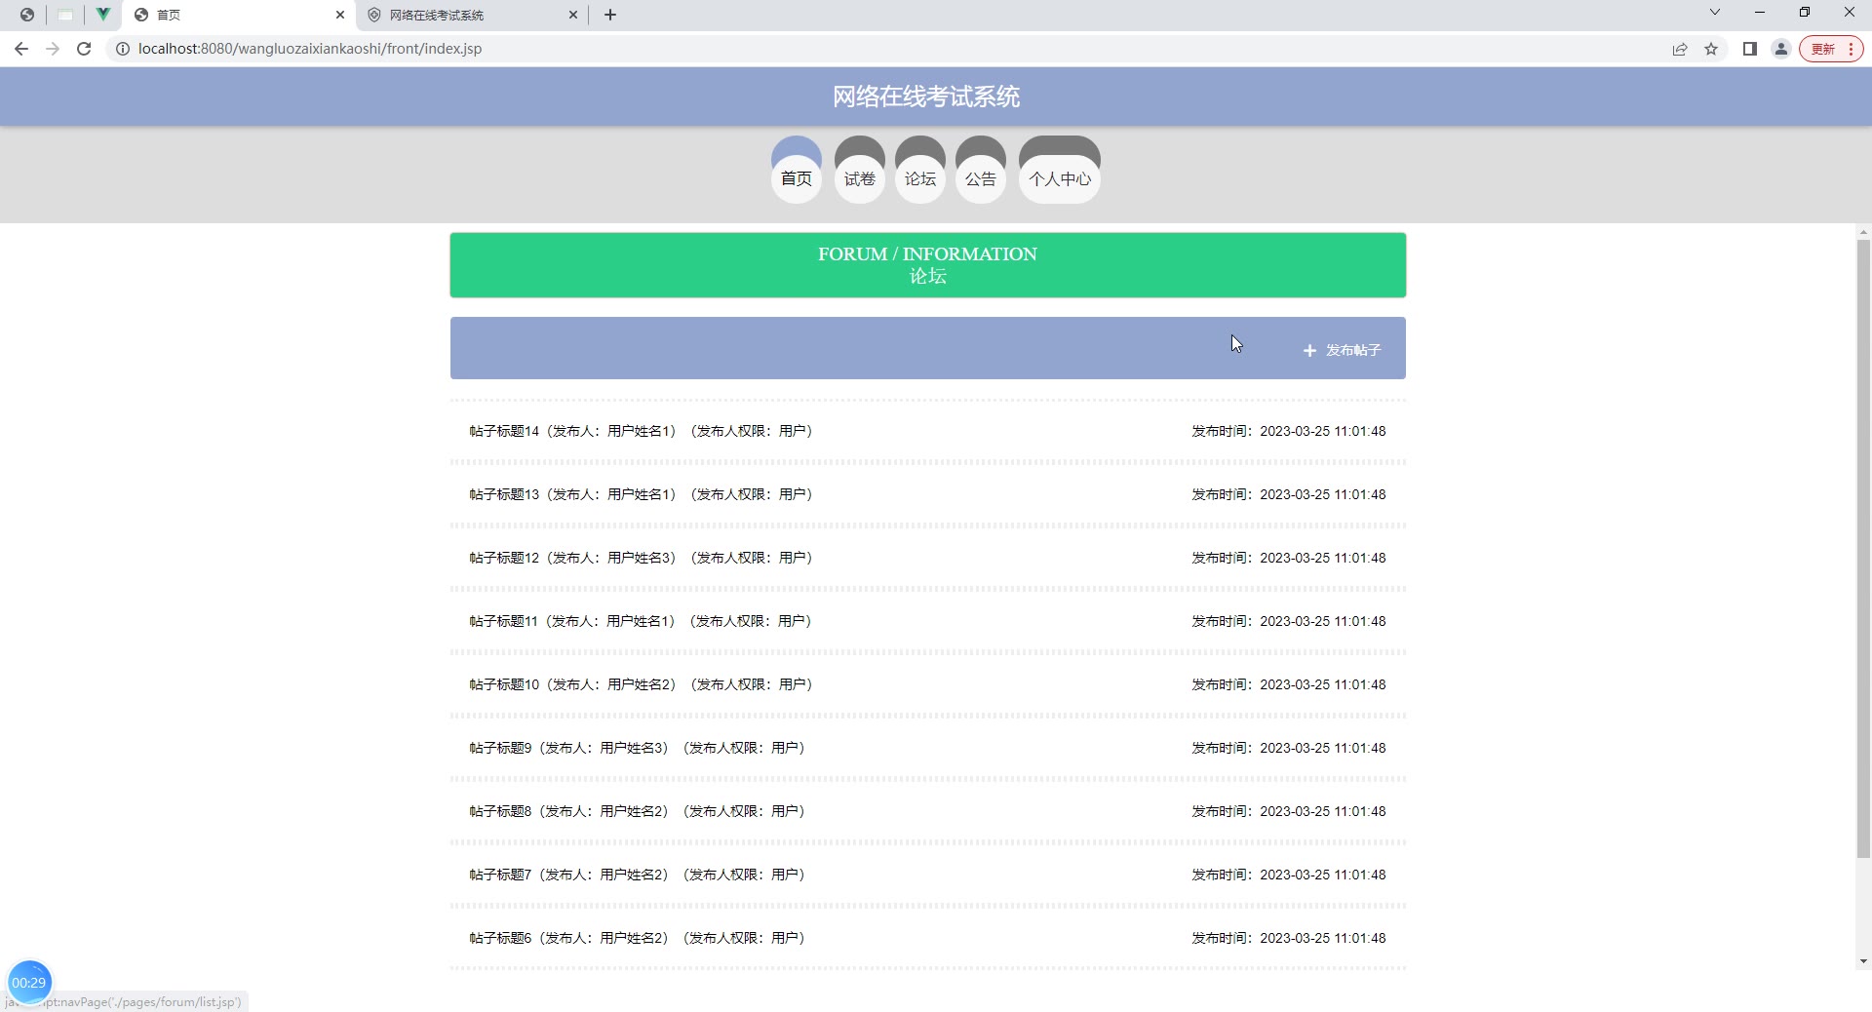The image size is (1872, 1012).
Task: Open the user profile avatar icon
Action: pyautogui.click(x=1781, y=49)
